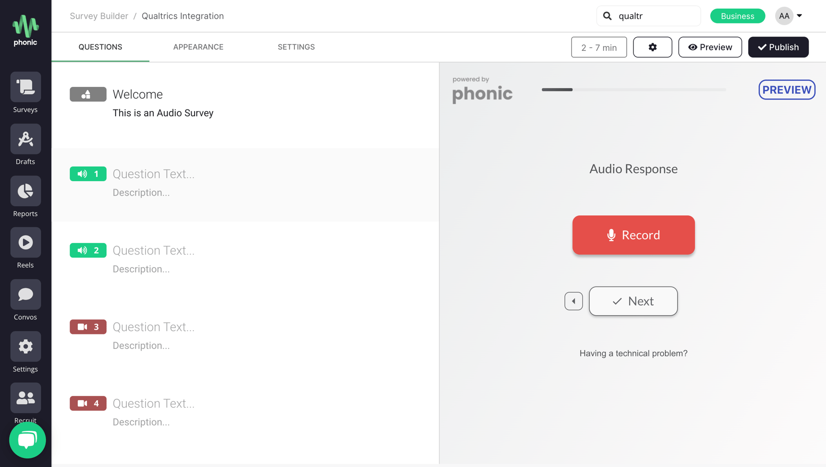Publish the survey
The image size is (826, 467).
(x=778, y=47)
